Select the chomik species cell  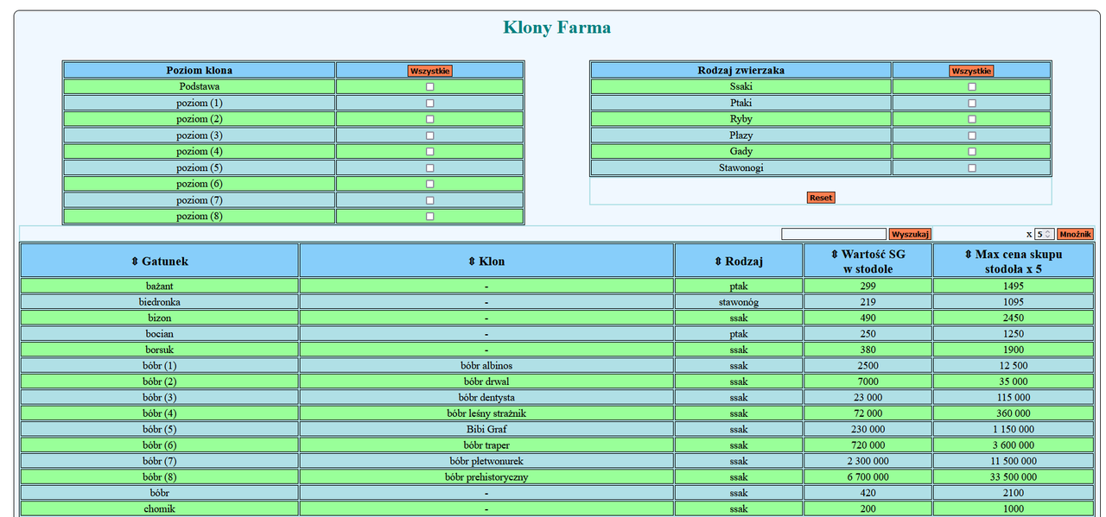click(x=159, y=508)
